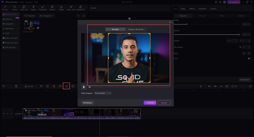Image resolution: width=254 pixels, height=137 pixels.
Task: Select the Outils IA sub-tab
Action: click(x=241, y=16)
